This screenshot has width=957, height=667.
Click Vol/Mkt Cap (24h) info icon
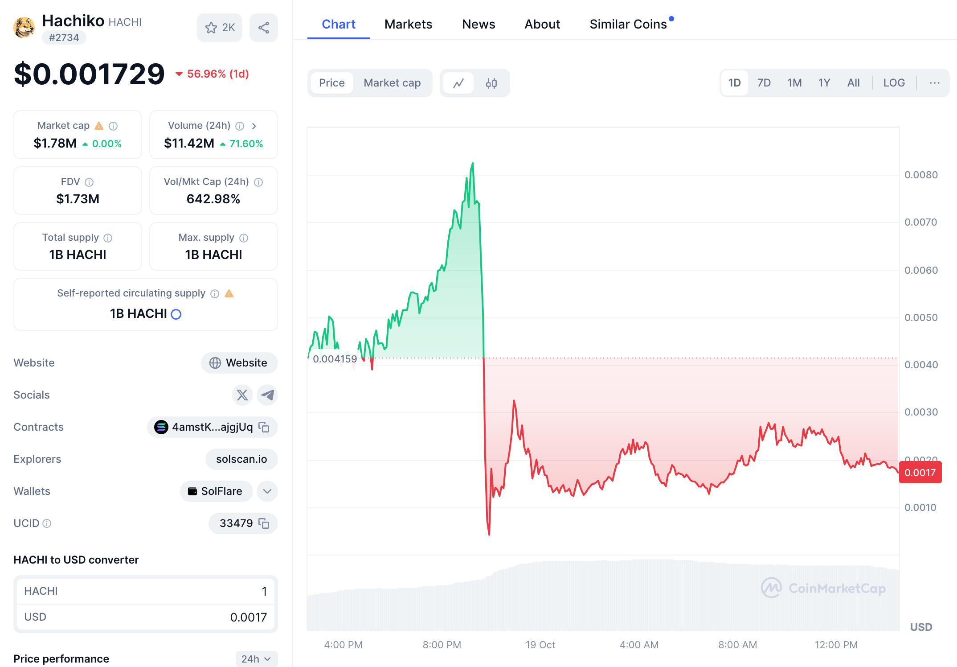click(258, 182)
